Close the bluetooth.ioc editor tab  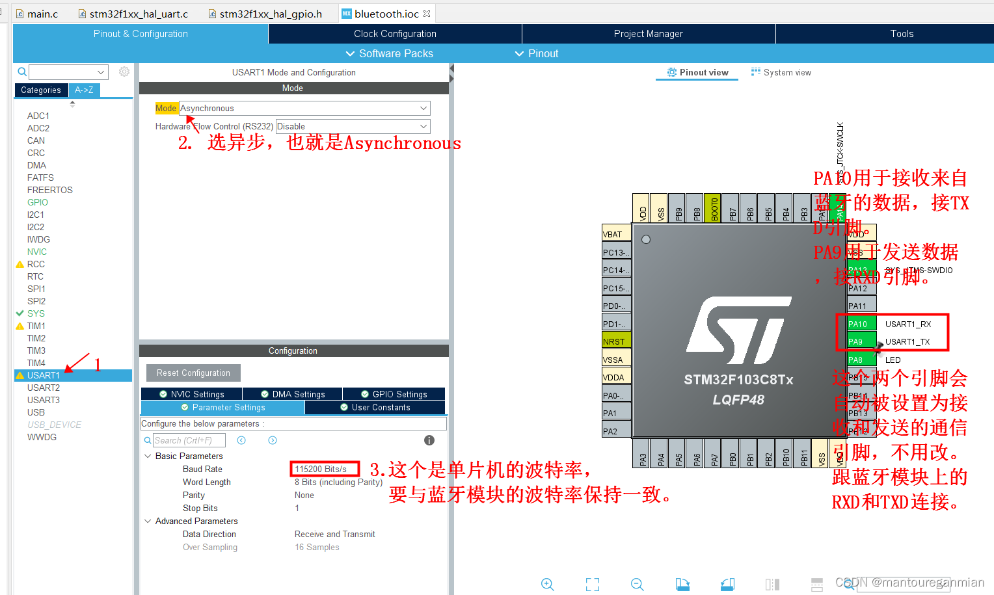tap(427, 14)
